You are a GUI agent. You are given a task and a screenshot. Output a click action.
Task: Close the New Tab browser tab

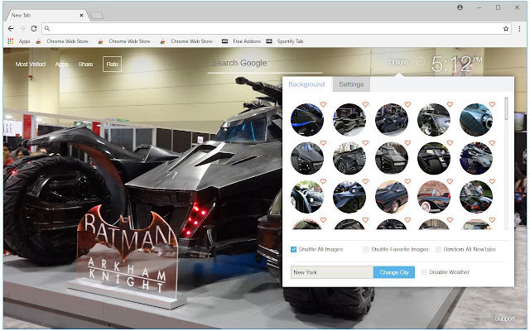81,15
